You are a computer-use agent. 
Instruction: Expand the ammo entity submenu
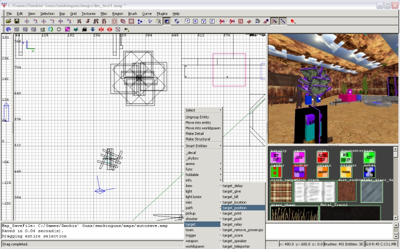click(203, 164)
